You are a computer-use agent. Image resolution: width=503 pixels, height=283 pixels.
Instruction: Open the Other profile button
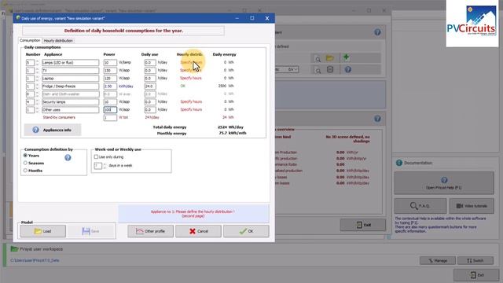(150, 231)
